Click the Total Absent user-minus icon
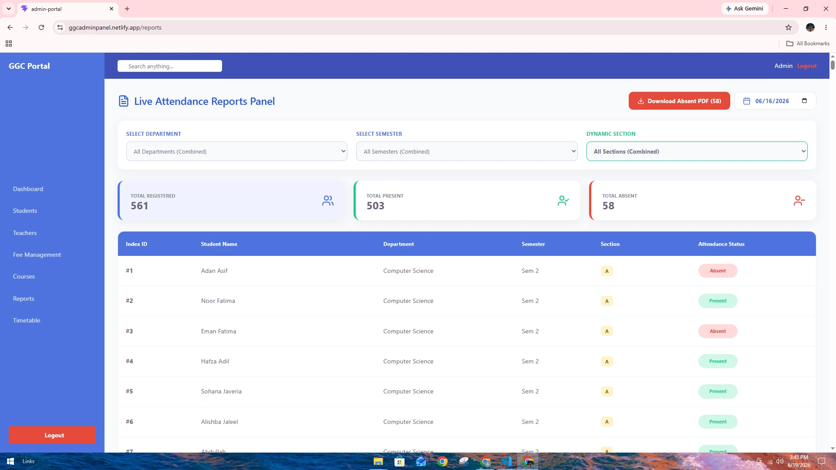The image size is (836, 470). coord(799,201)
